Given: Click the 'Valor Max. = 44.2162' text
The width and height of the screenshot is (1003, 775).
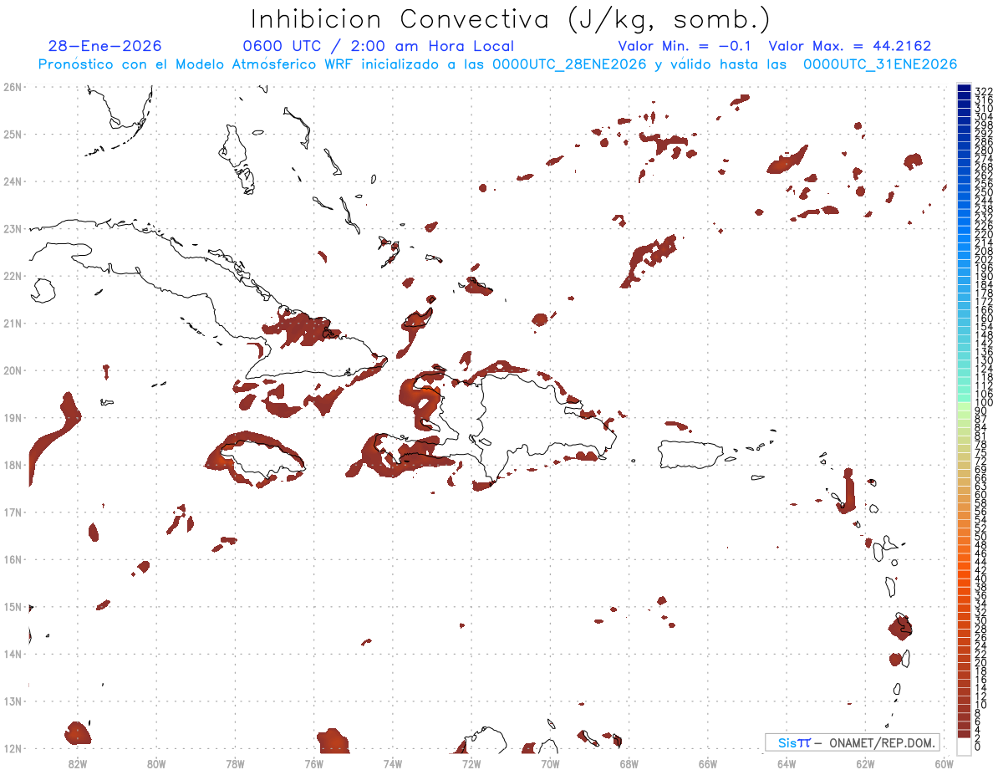Looking at the screenshot, I should pos(850,46).
